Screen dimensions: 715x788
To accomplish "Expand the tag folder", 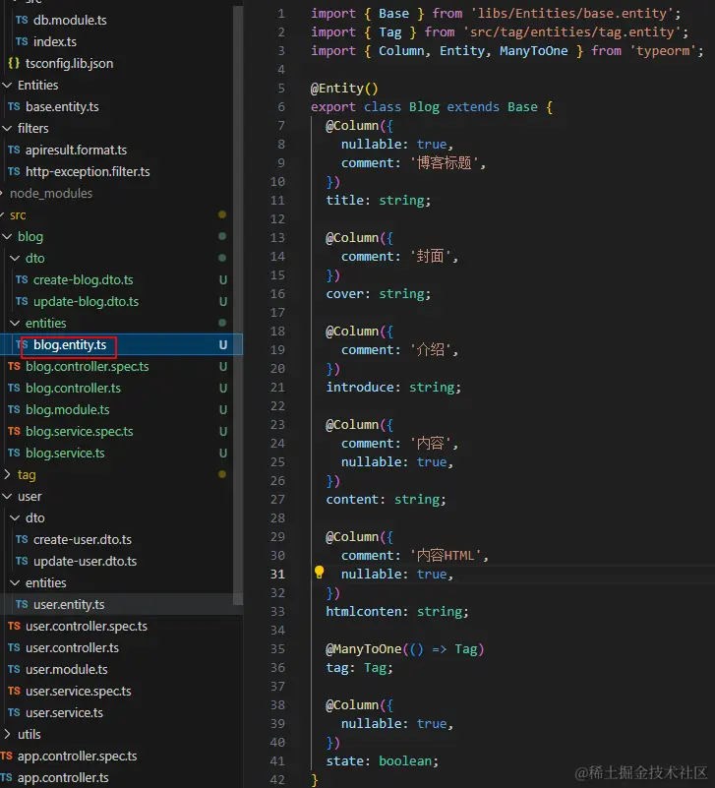I will (x=7, y=474).
